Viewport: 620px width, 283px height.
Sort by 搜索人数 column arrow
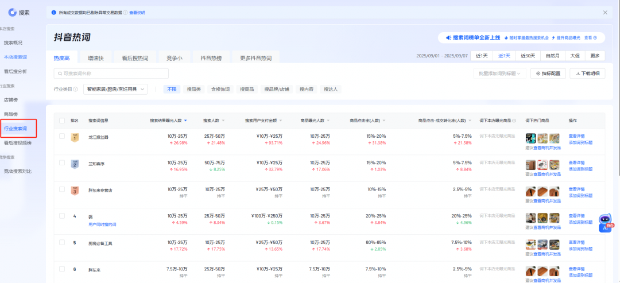(x=223, y=121)
